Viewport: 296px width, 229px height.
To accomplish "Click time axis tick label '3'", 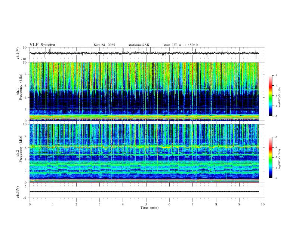I will [99, 204].
